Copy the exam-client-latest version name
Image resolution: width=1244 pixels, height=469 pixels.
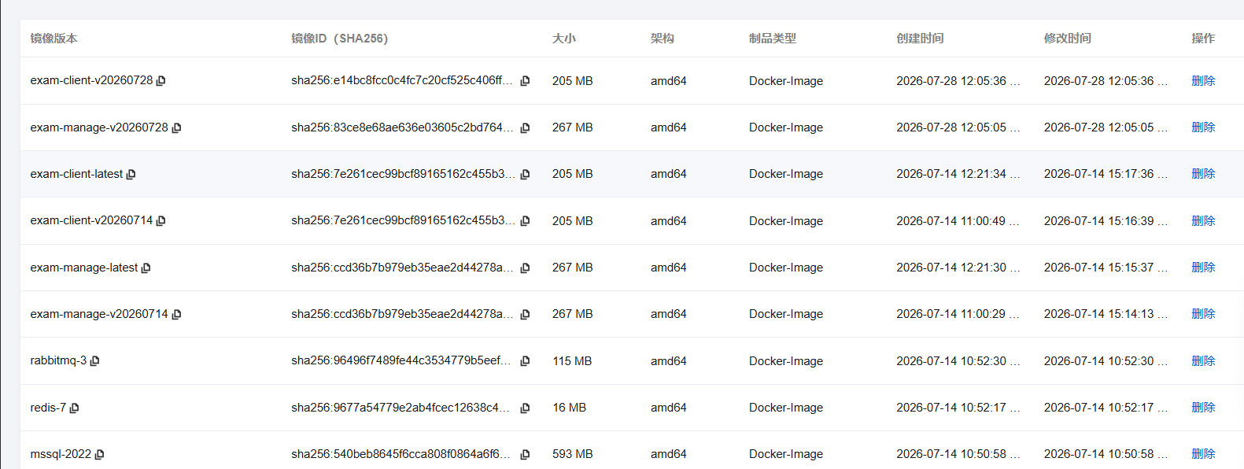[131, 174]
